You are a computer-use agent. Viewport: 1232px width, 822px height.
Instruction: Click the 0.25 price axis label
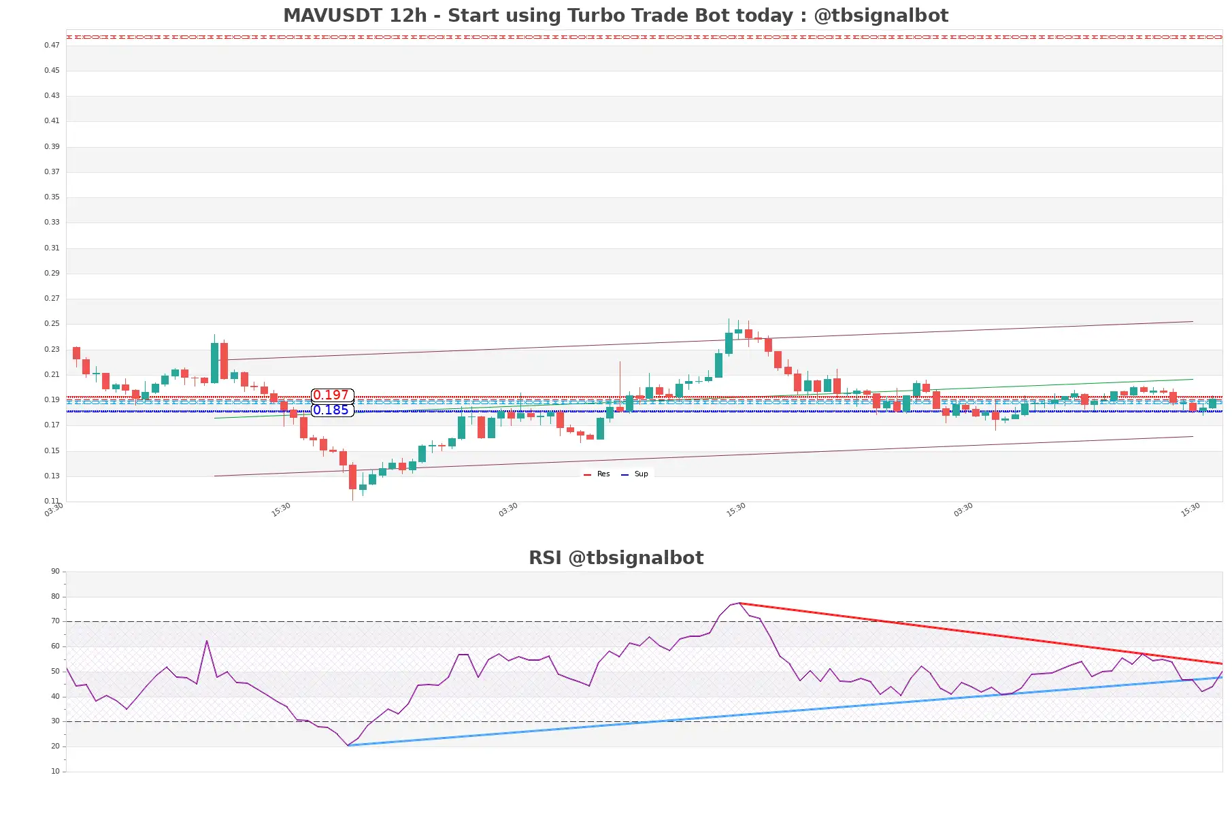[52, 324]
